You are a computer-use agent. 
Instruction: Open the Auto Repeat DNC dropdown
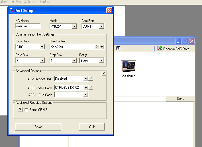[x=85, y=78]
